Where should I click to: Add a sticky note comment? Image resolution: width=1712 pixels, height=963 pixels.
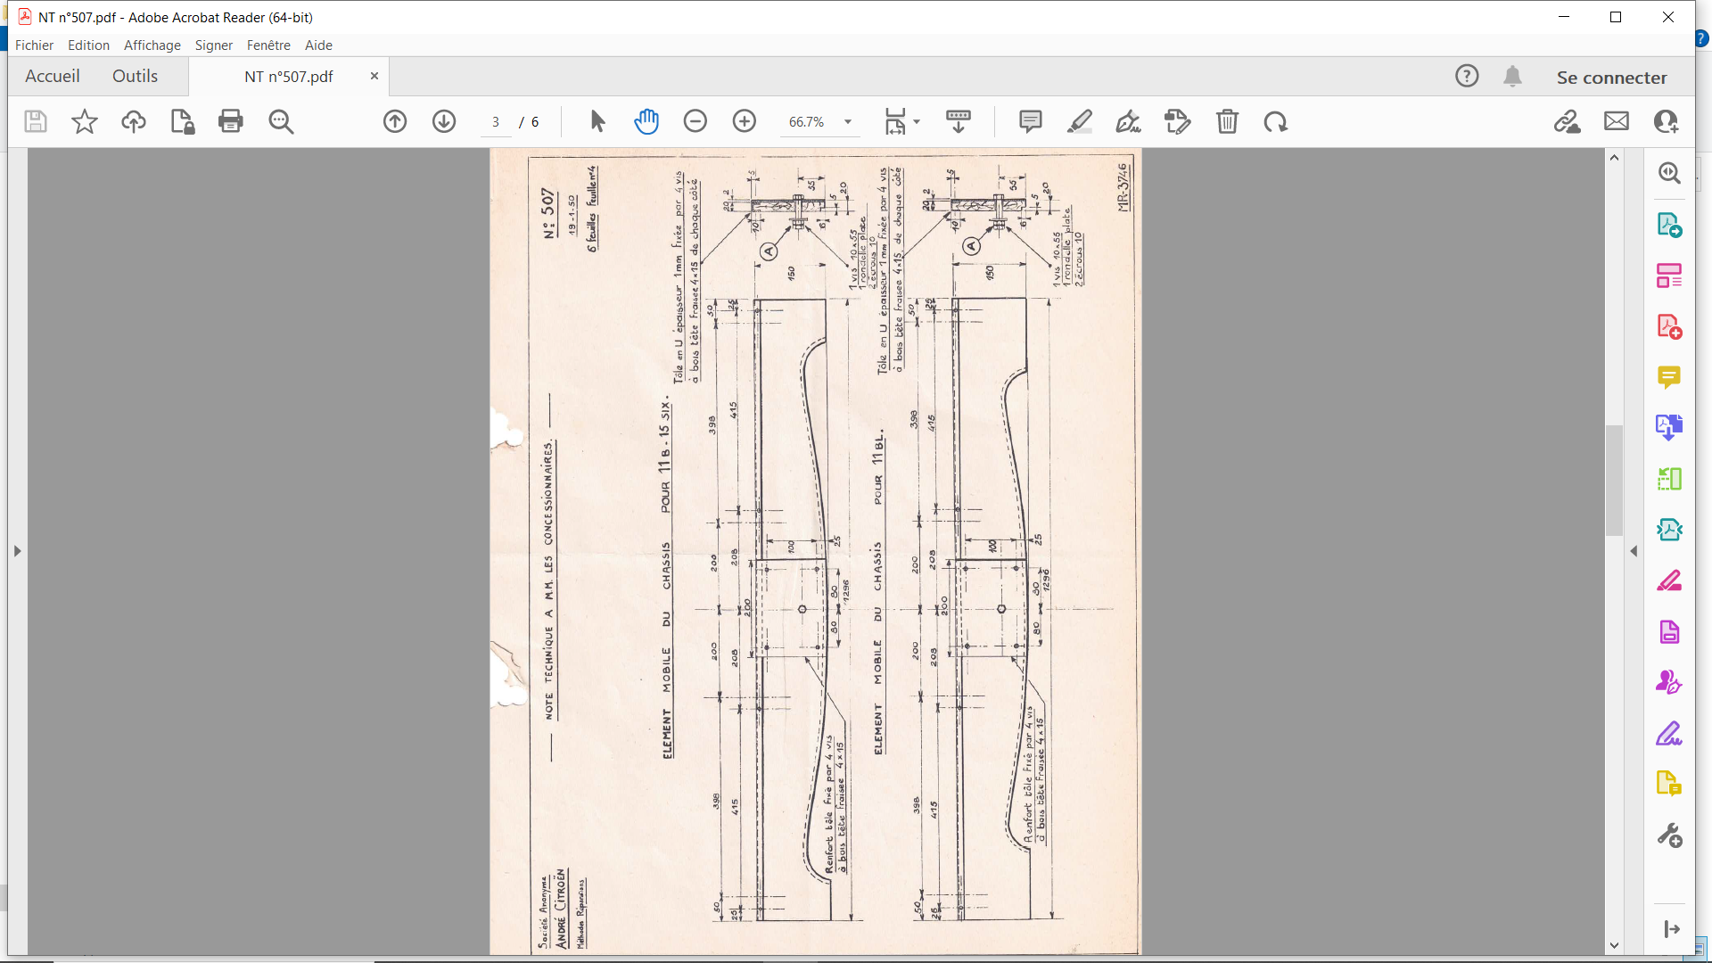tap(1031, 121)
